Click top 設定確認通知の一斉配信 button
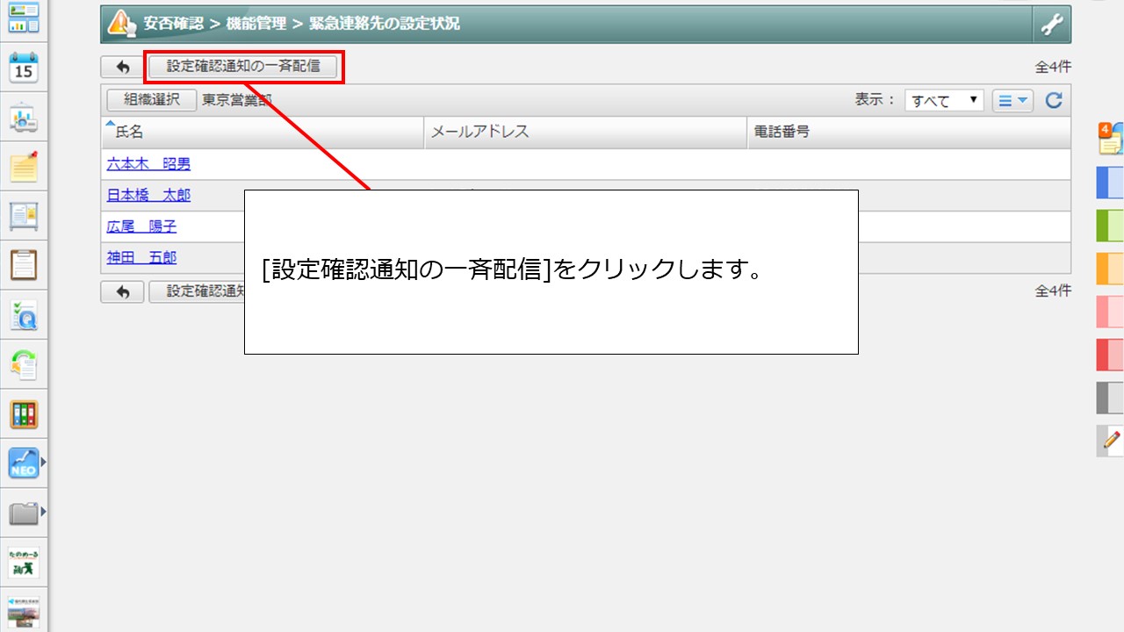 (x=243, y=67)
